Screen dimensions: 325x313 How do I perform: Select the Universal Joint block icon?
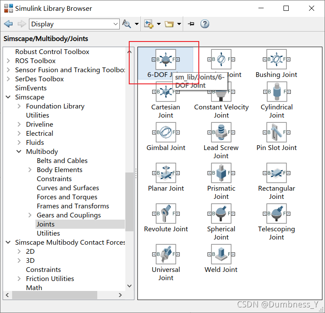pyautogui.click(x=166, y=254)
